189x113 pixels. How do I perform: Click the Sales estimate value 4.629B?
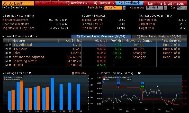click(75, 53)
